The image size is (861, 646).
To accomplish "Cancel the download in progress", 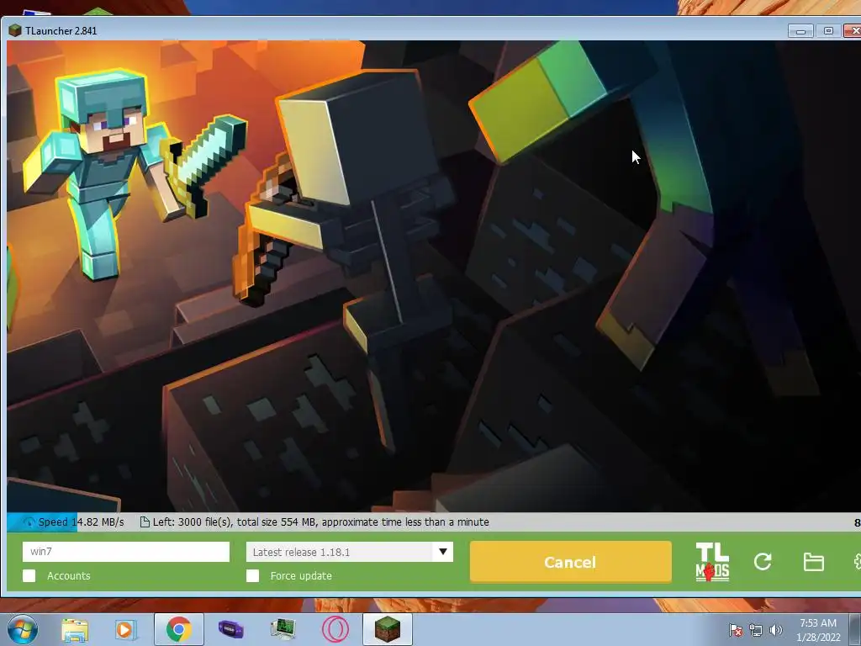I will [571, 562].
